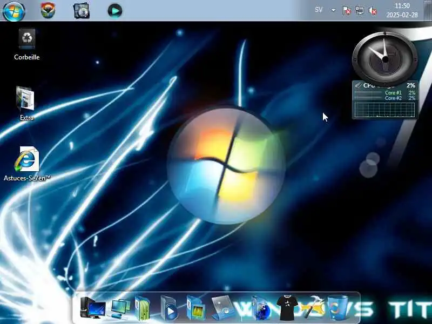The width and height of the screenshot is (432, 324).
Task: Open Action Center flag icon
Action: point(346,10)
